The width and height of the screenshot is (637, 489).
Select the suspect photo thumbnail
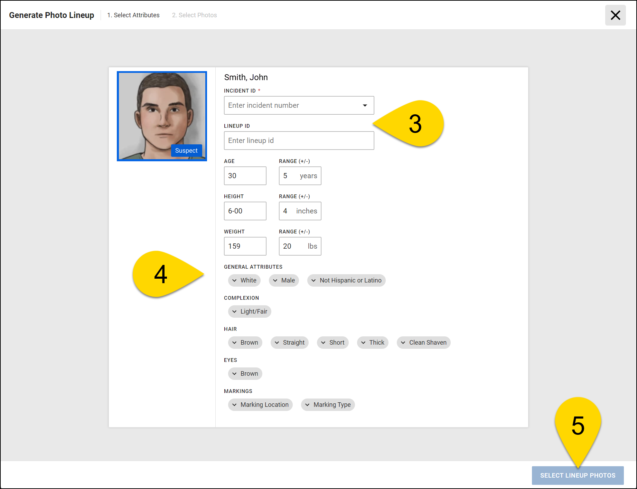(162, 116)
